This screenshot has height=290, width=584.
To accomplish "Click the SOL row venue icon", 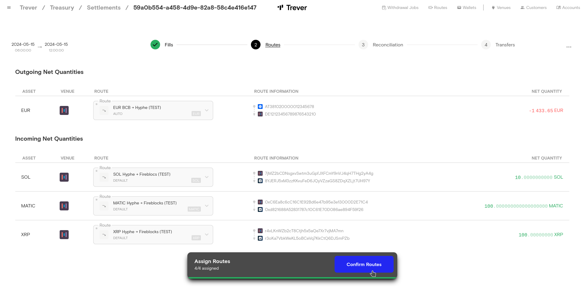I will (x=64, y=177).
